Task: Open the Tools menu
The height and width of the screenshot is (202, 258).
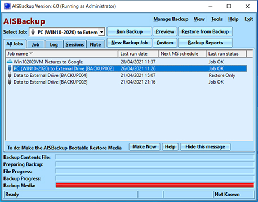Action: coord(216,19)
